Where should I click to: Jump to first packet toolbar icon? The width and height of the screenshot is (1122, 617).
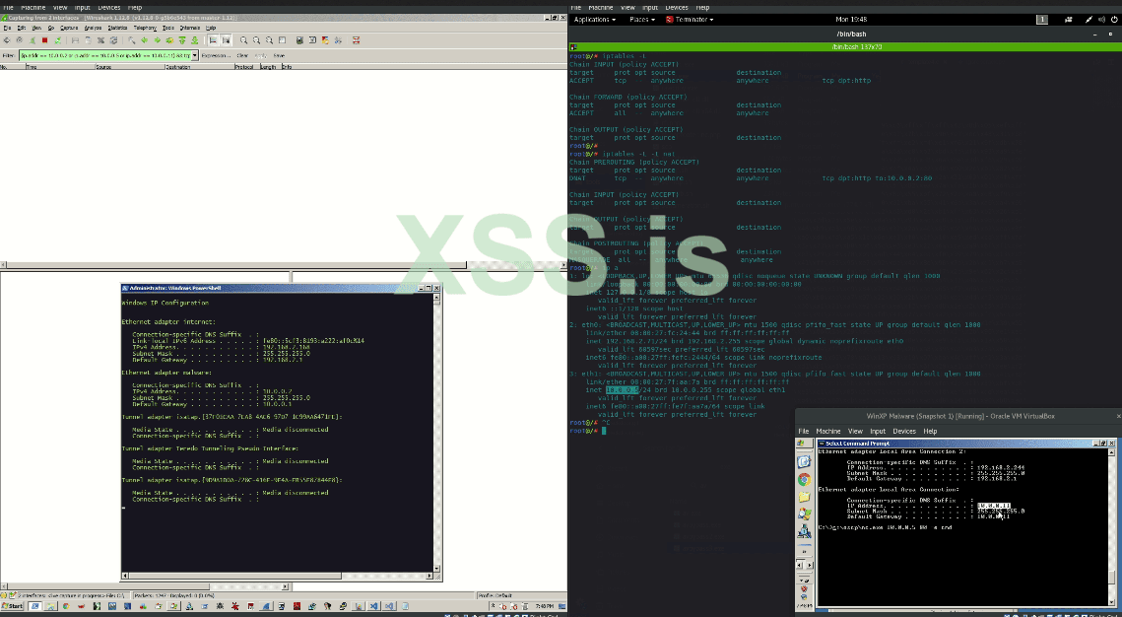click(182, 40)
